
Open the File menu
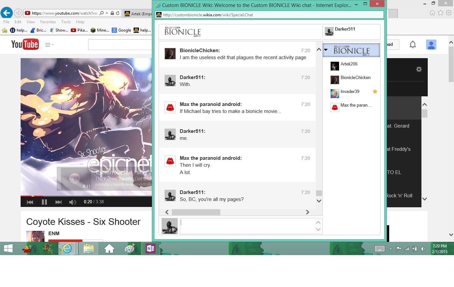coord(6,22)
